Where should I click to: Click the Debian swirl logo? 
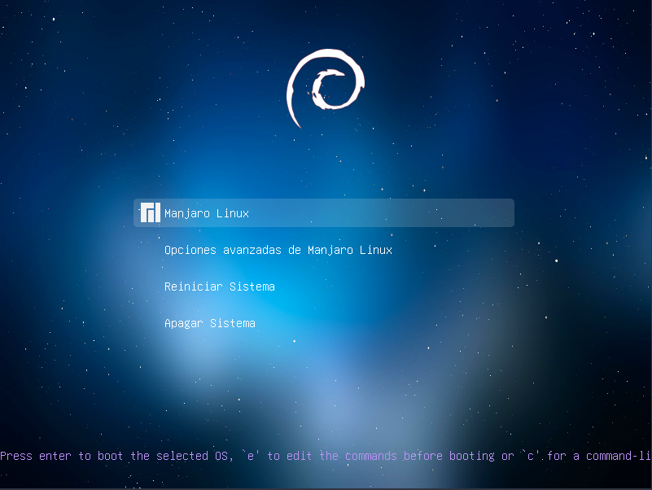point(325,88)
